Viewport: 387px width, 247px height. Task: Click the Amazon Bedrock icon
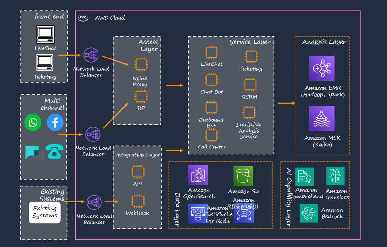tap(309, 213)
